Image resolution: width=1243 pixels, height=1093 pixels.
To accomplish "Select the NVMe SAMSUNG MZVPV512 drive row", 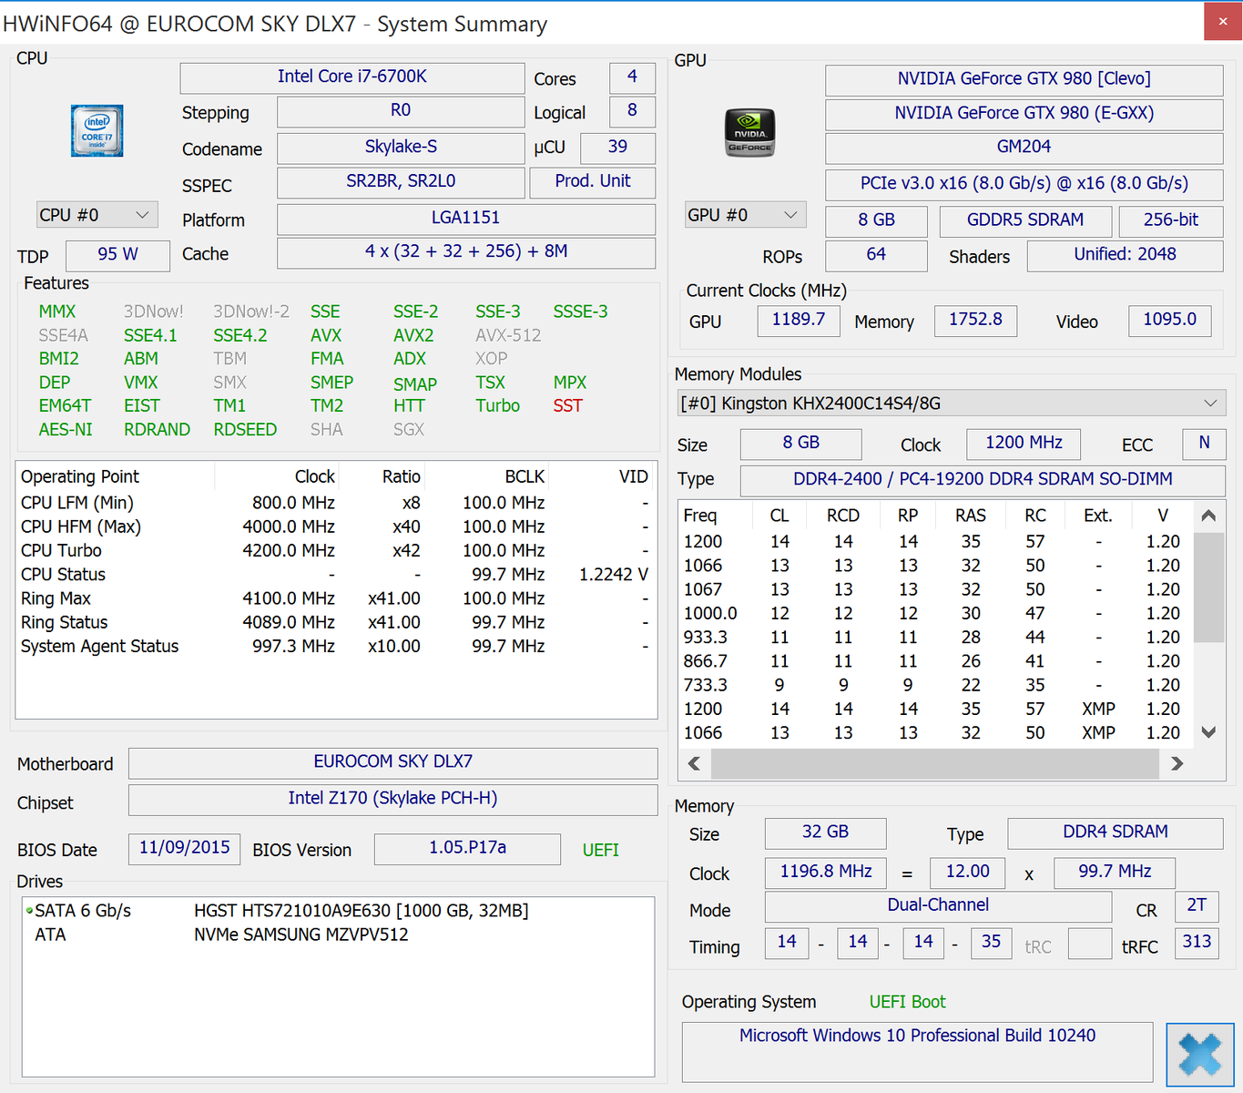I will [337, 935].
